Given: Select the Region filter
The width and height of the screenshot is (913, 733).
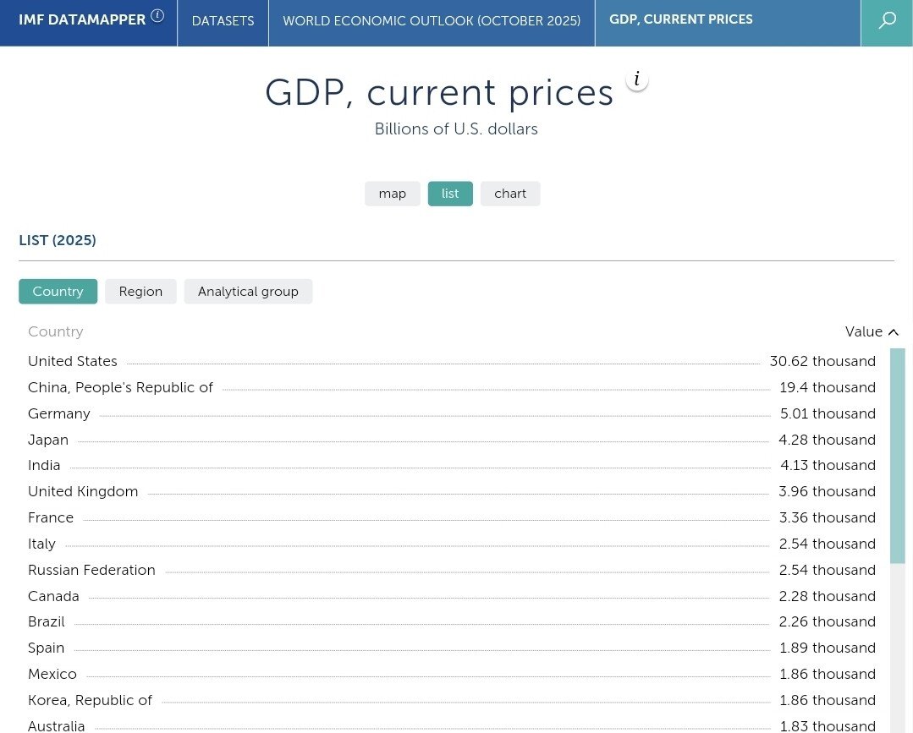Looking at the screenshot, I should (140, 292).
